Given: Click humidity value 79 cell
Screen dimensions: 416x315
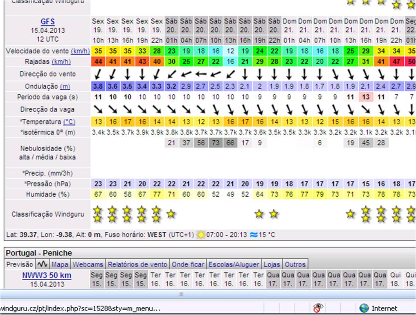Looking at the screenshot, I should point(320,194).
